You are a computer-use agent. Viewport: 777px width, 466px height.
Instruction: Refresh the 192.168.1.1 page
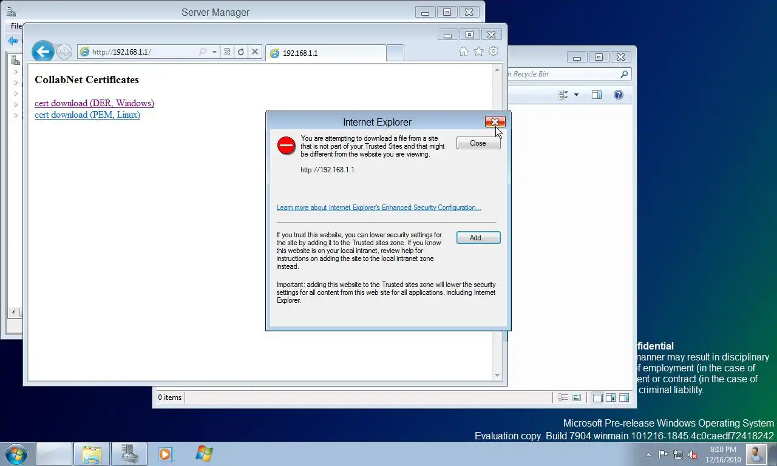click(241, 52)
